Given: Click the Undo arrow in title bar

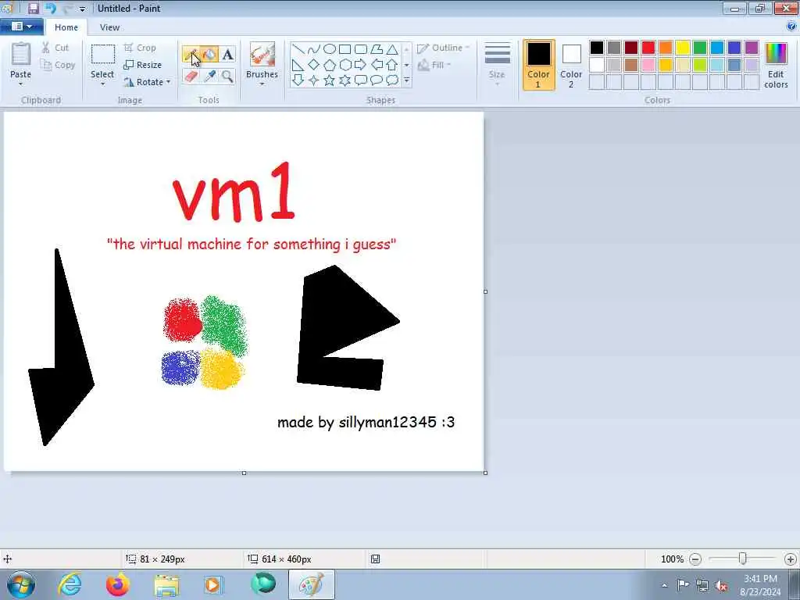Looking at the screenshot, I should 50,8.
